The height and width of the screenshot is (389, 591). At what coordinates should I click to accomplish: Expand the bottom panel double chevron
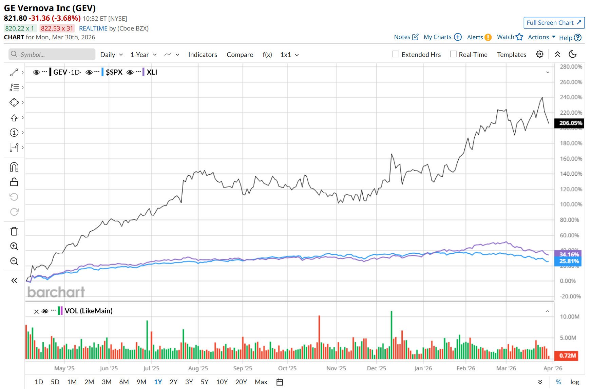(540, 382)
